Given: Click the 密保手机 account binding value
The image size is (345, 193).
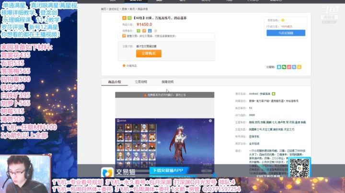Looking at the screenshot, I should pos(254,137).
